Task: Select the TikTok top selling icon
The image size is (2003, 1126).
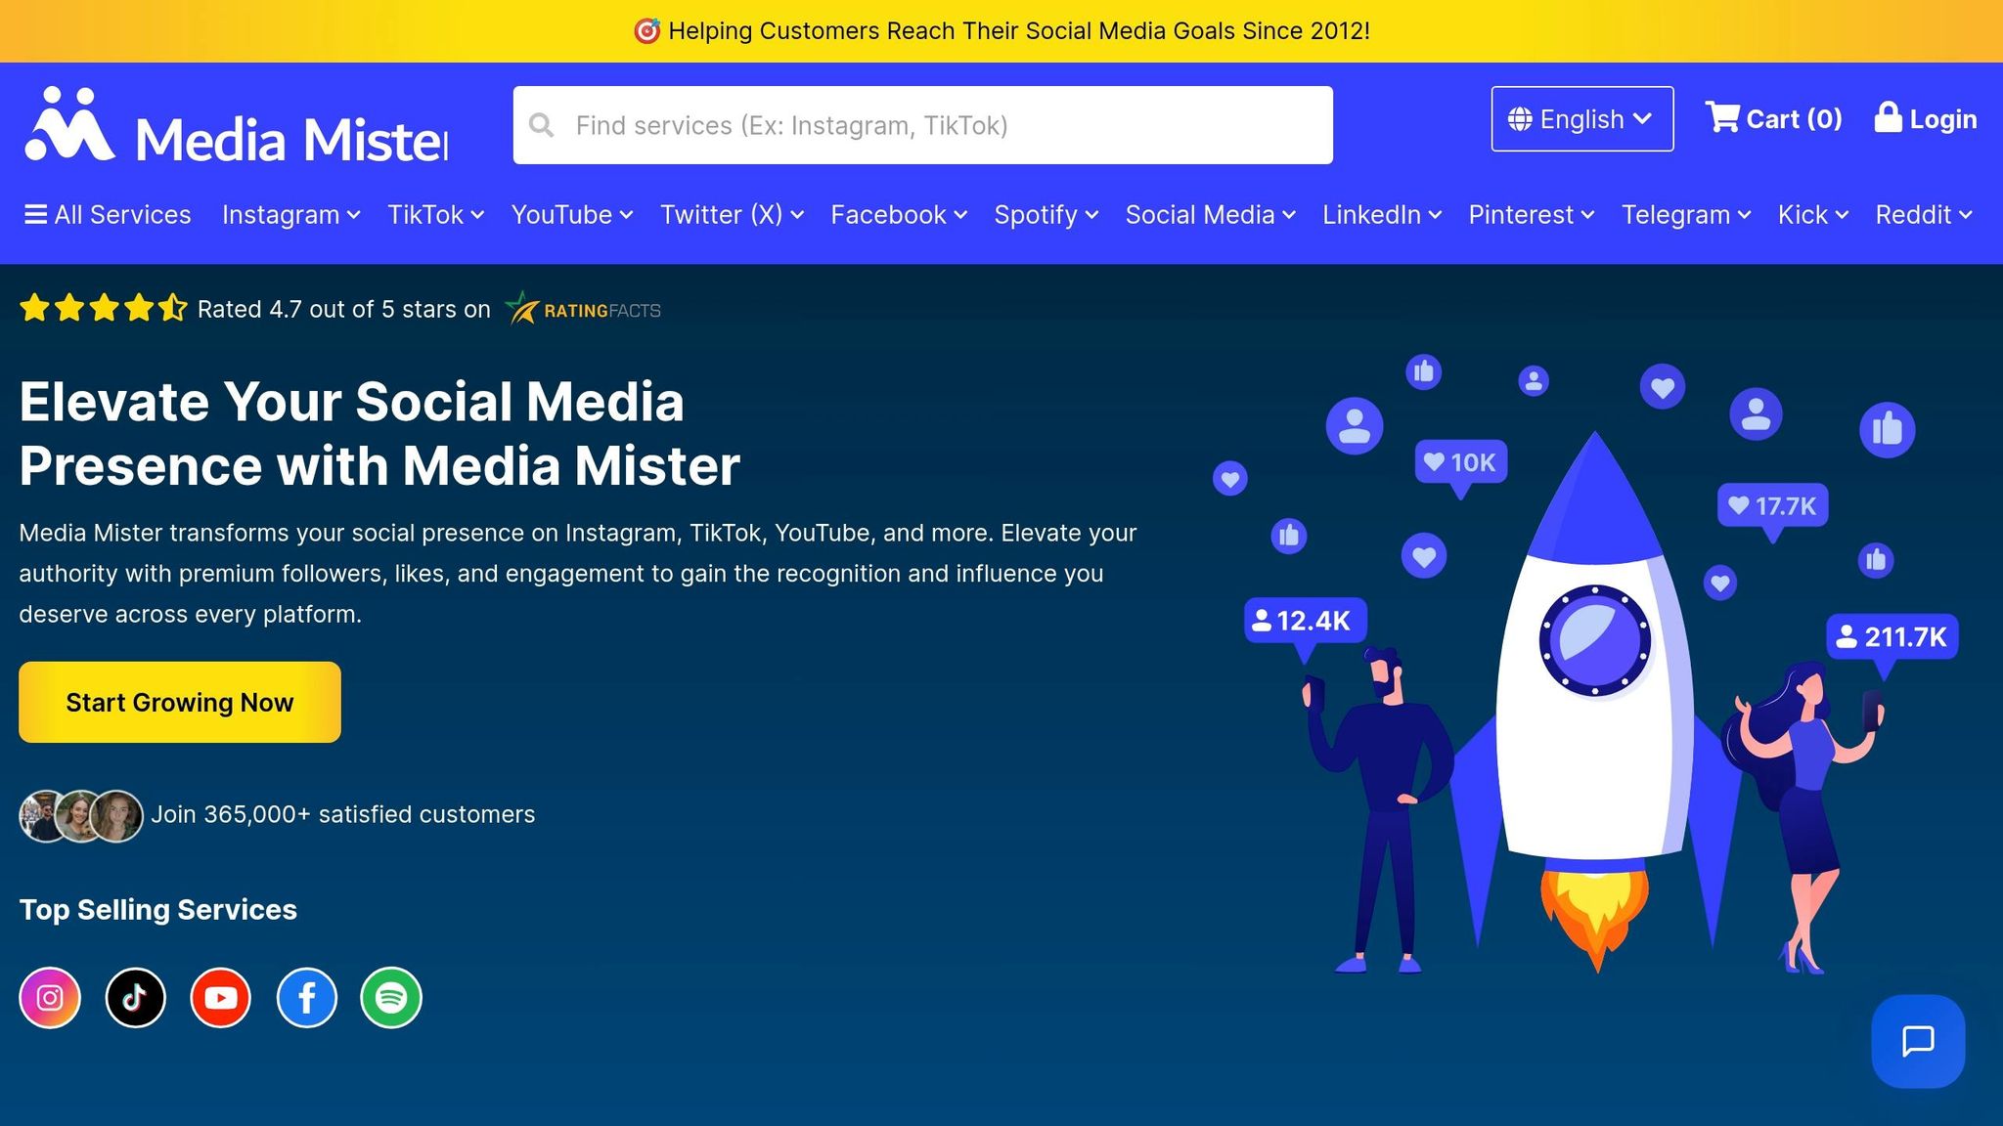Action: pos(135,997)
